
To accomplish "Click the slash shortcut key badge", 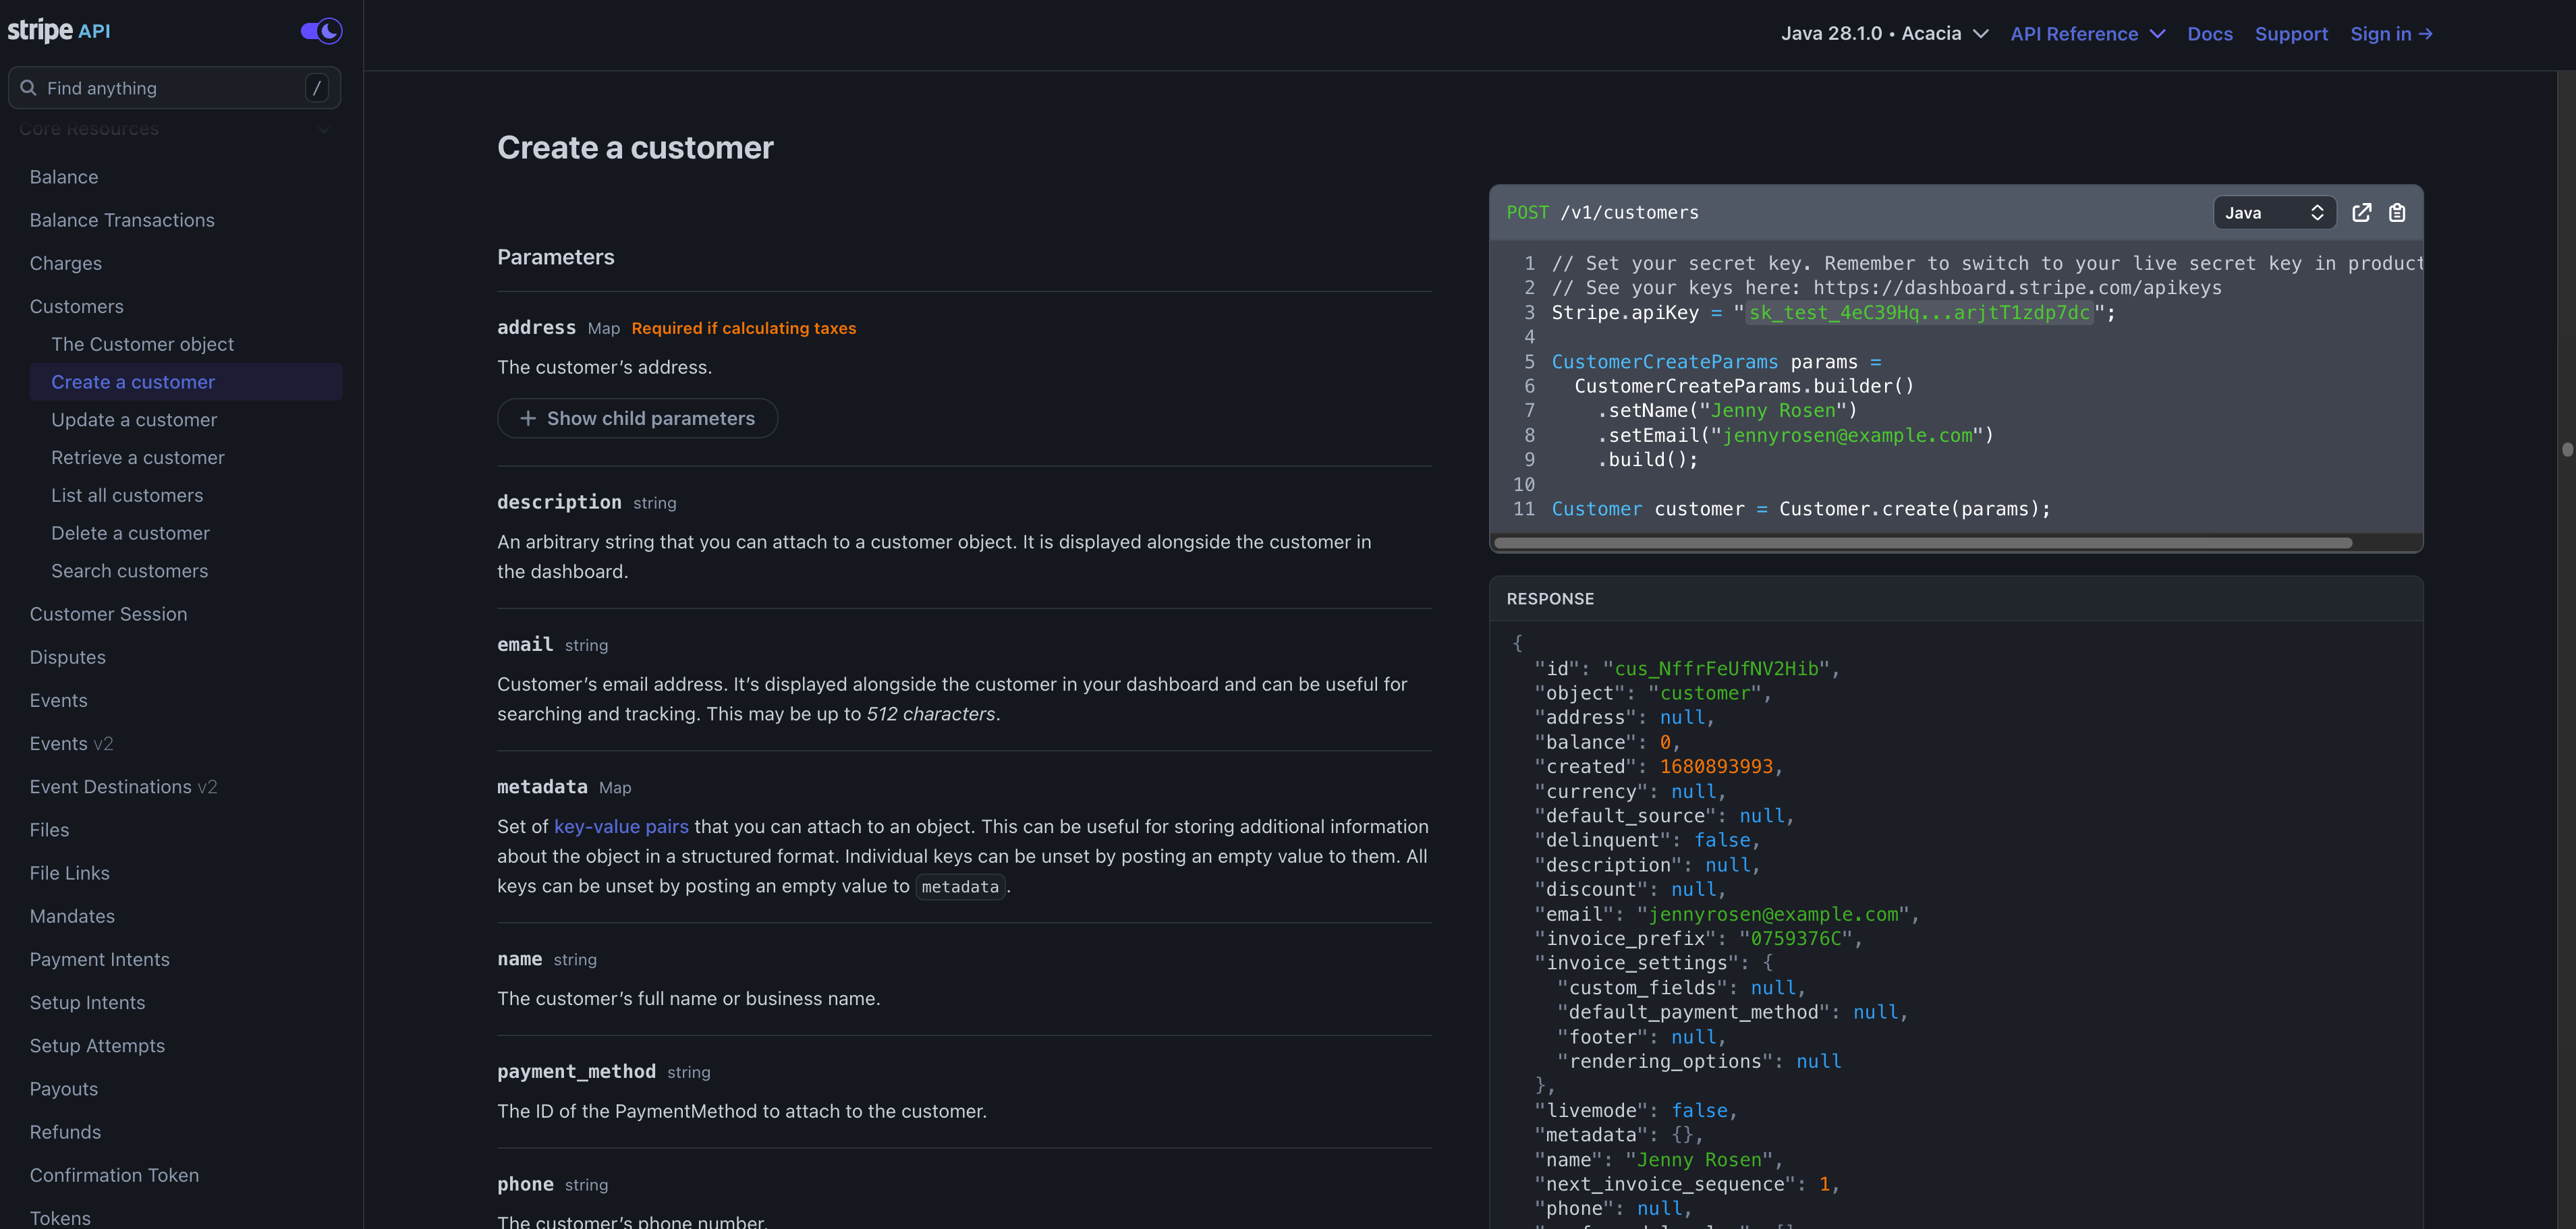I will tap(317, 88).
